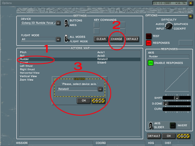195x146 pixels.
Task: Click the Flight Mode 'All' field
Action: tap(38, 39)
